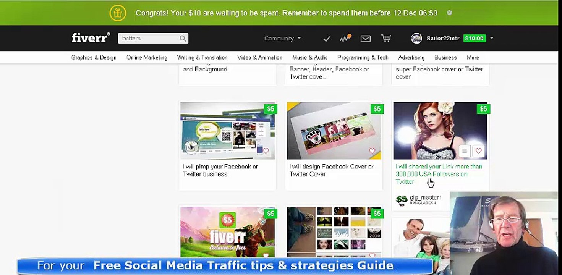This screenshot has height=275, width=562.
Task: Open "I will design Facebook Cover" gig title
Action: (331, 170)
